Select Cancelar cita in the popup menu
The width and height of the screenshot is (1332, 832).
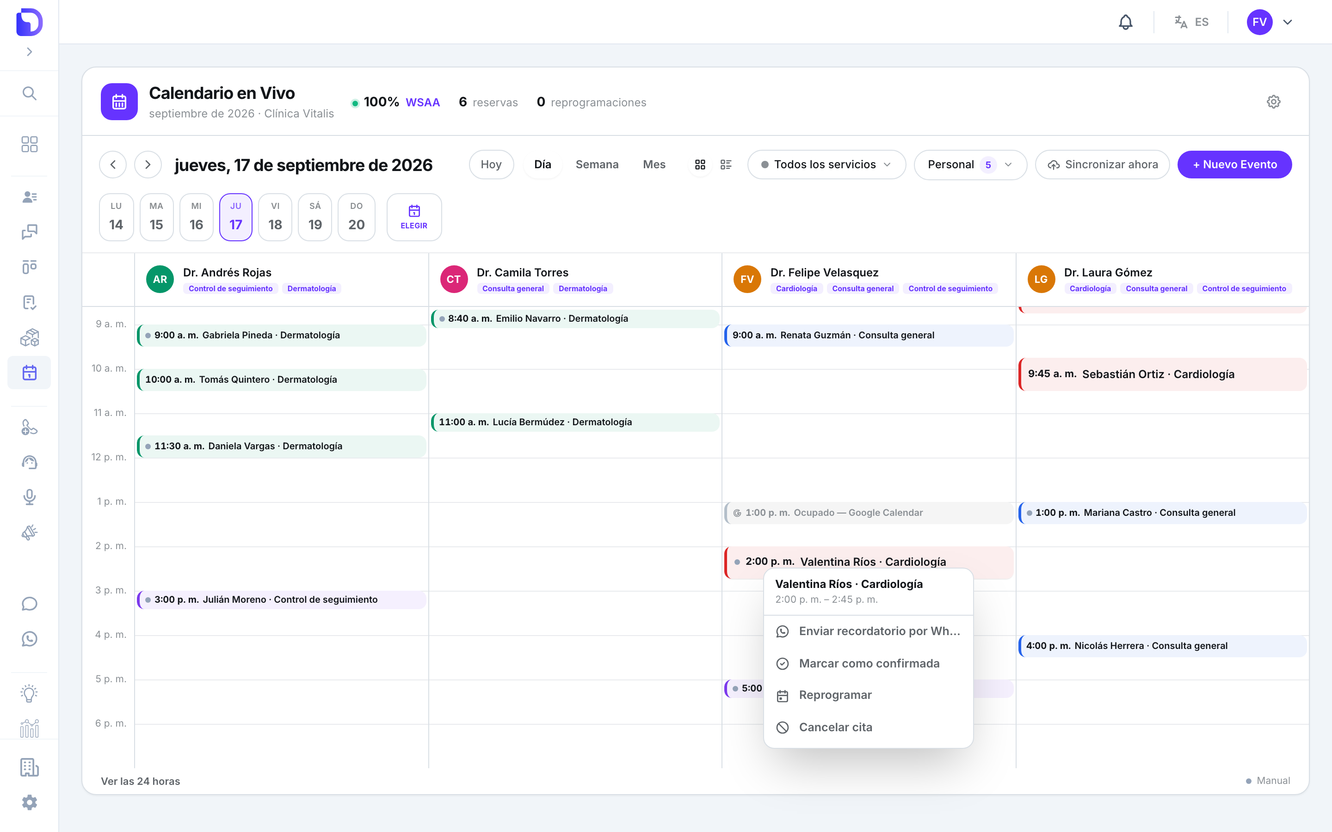click(x=869, y=728)
